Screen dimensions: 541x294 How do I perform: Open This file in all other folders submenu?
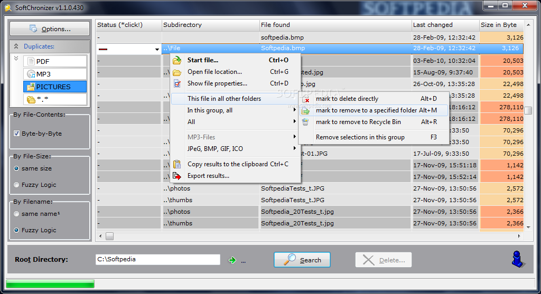click(236, 99)
